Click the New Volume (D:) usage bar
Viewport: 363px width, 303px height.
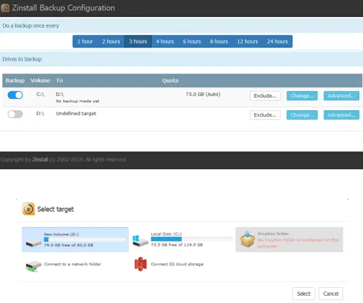point(85,239)
